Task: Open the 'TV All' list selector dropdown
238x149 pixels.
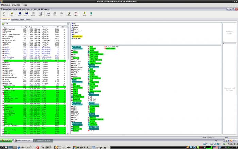Action: pos(68,24)
